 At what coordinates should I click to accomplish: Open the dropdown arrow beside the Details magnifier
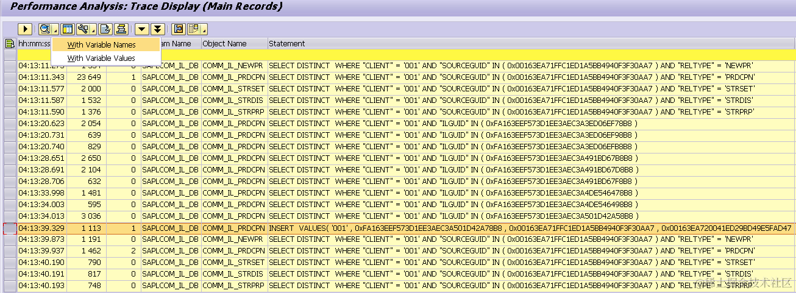(55, 29)
